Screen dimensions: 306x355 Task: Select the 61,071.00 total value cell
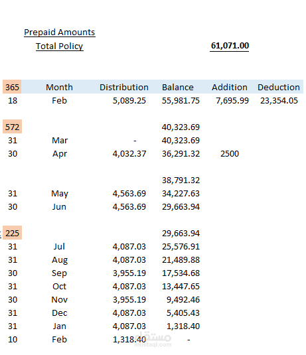[x=230, y=46]
